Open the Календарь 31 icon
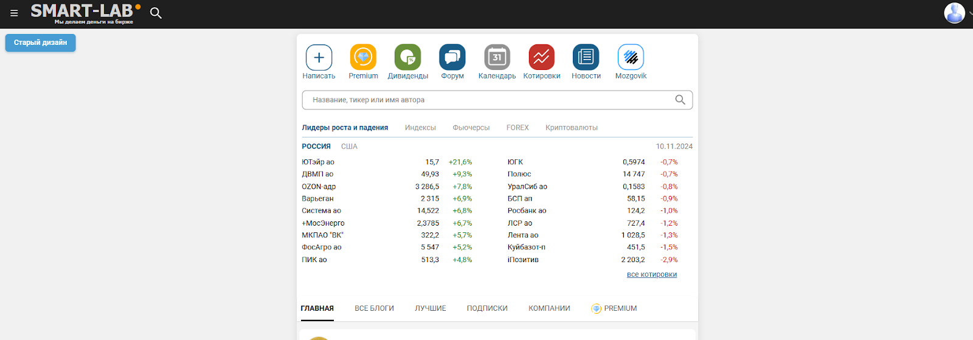Image resolution: width=973 pixels, height=340 pixels. pos(497,57)
